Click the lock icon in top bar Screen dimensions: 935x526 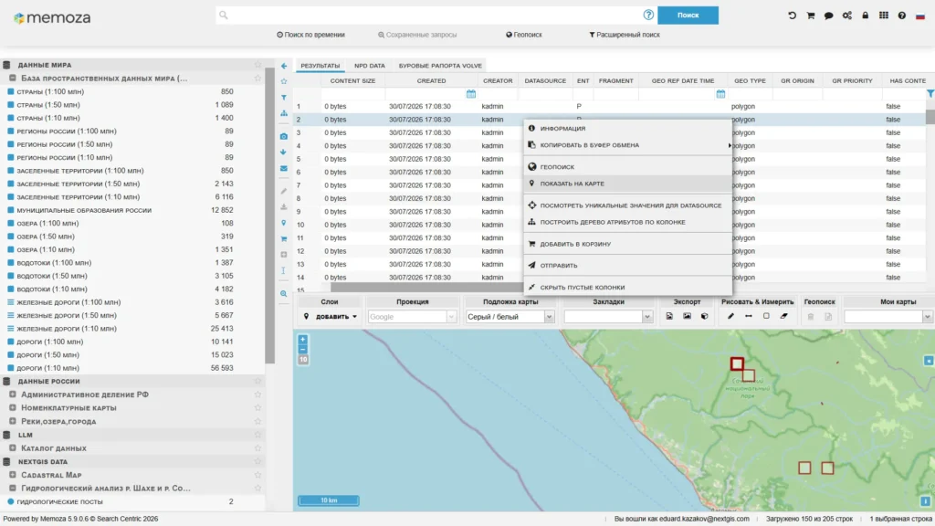coord(866,16)
